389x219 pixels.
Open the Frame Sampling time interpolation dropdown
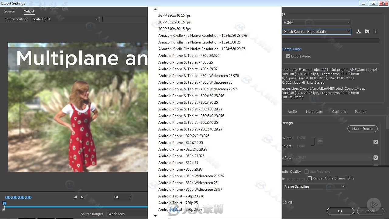coord(314,186)
